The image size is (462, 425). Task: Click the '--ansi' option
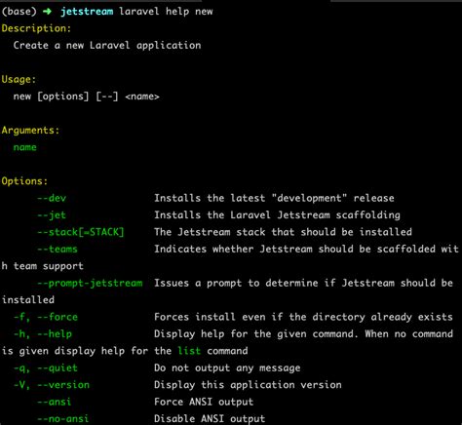click(55, 402)
